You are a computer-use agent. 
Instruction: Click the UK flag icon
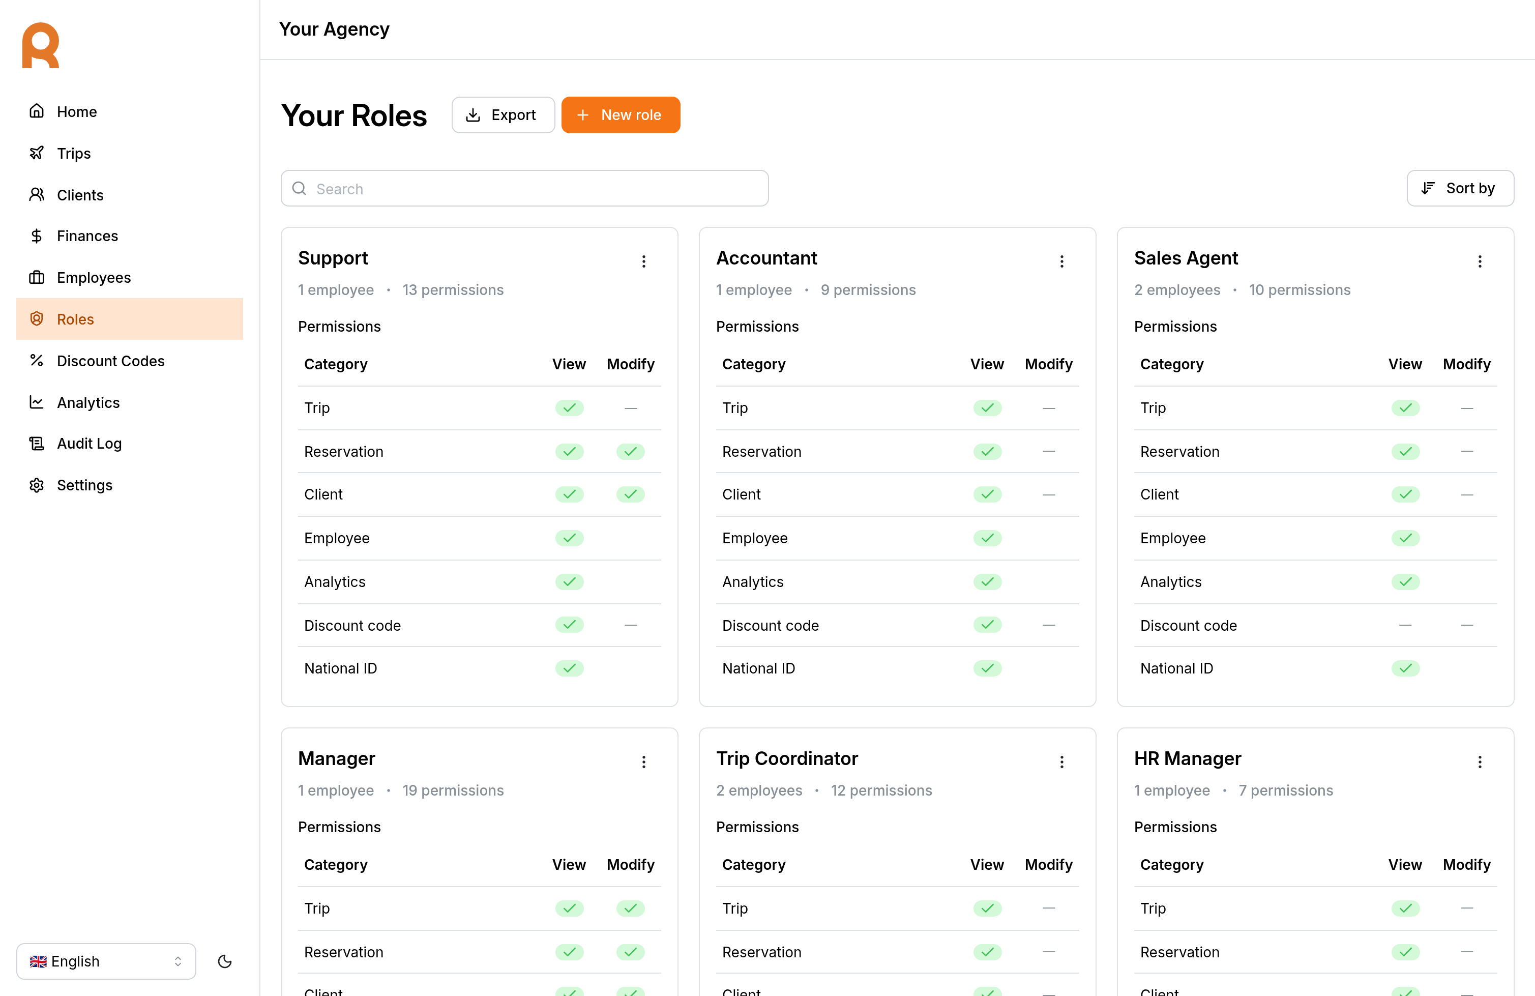click(38, 961)
